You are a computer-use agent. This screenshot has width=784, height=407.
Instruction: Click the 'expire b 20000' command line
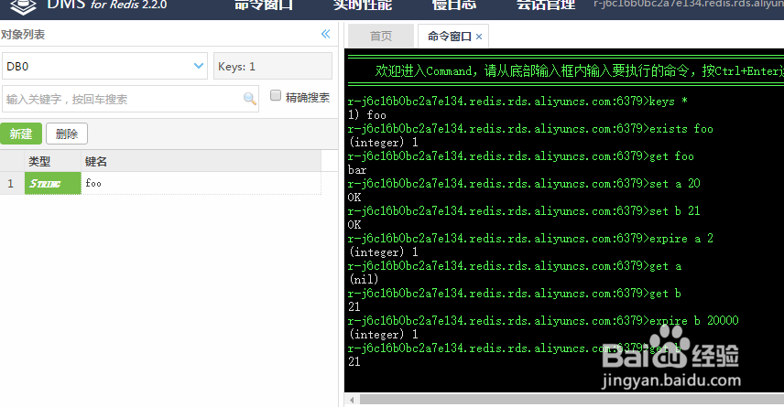[543, 321]
